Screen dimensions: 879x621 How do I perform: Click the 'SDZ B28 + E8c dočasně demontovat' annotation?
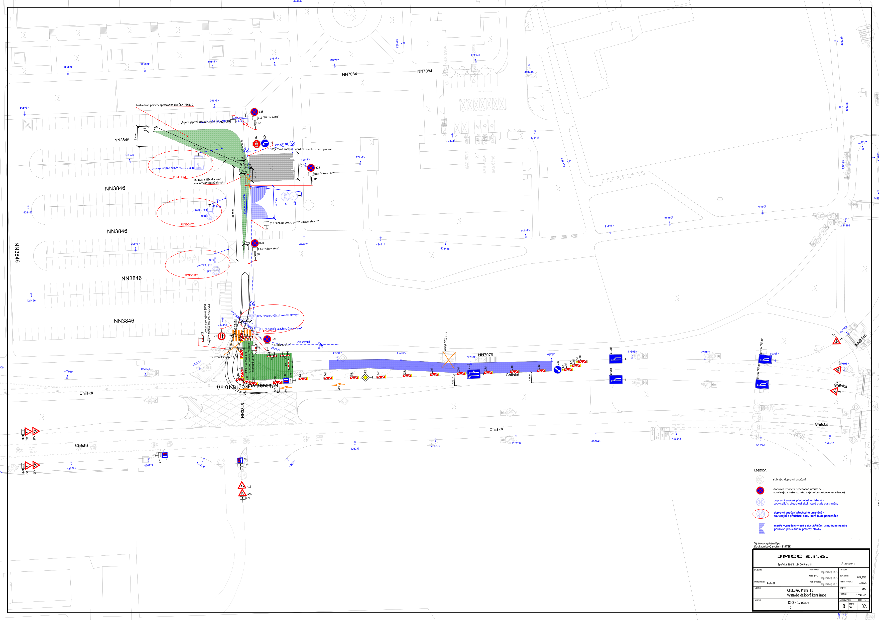point(209,181)
